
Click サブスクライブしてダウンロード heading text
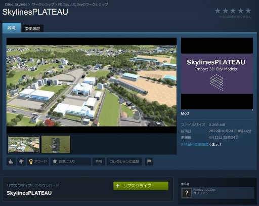[x=33, y=186]
